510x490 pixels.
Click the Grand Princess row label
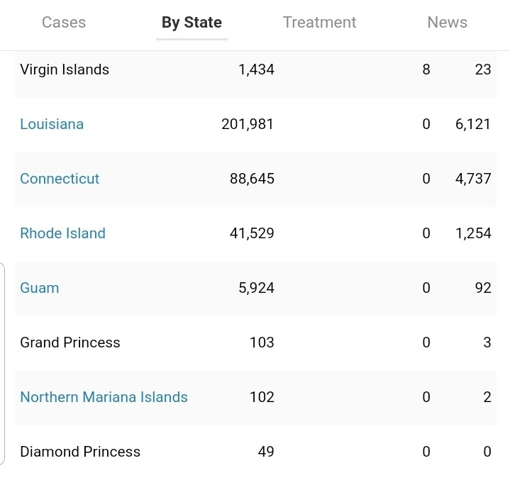(x=70, y=343)
